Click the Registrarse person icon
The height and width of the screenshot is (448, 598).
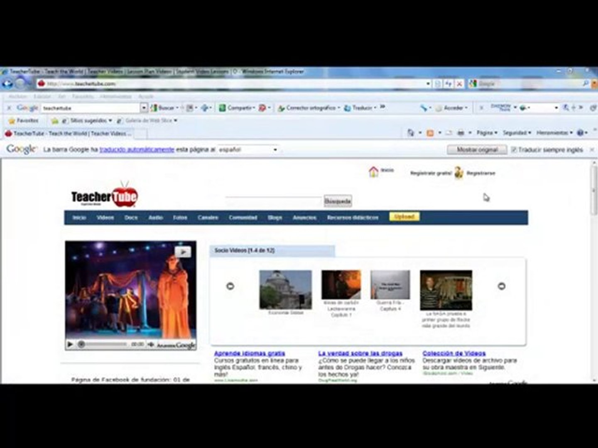point(458,173)
